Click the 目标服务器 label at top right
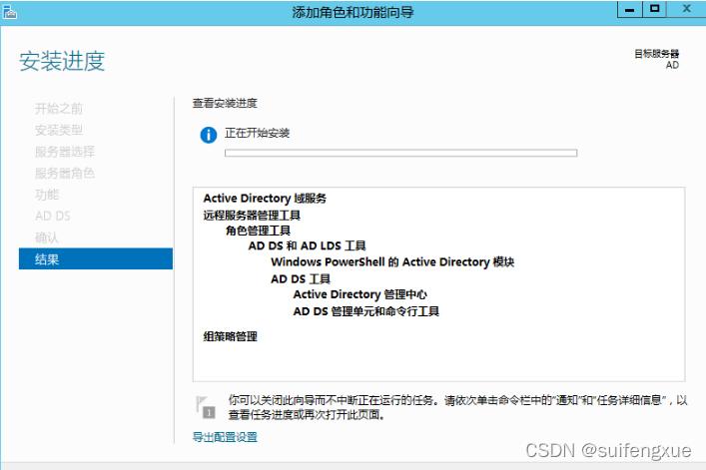The width and height of the screenshot is (706, 470). pos(656,54)
